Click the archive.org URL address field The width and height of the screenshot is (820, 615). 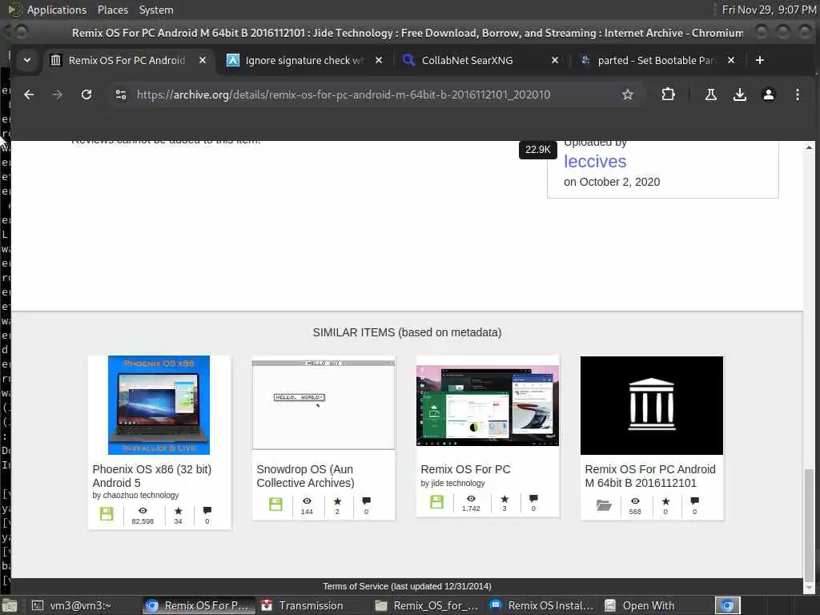point(344,94)
